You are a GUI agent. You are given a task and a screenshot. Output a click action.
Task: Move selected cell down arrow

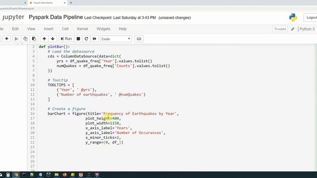click(x=53, y=39)
